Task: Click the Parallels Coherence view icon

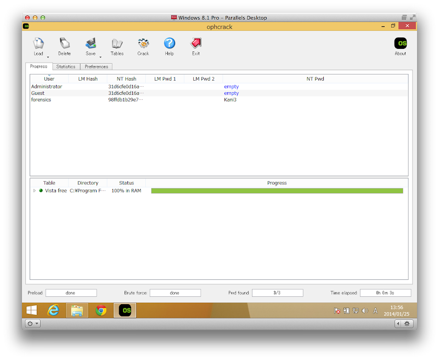Action: (404, 18)
